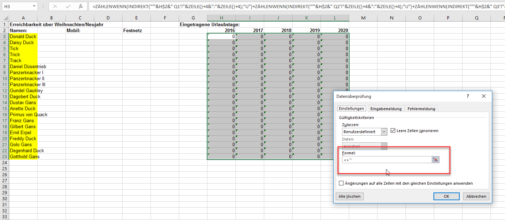Close the Datenüberprüfung dialog with the X

click(x=484, y=96)
